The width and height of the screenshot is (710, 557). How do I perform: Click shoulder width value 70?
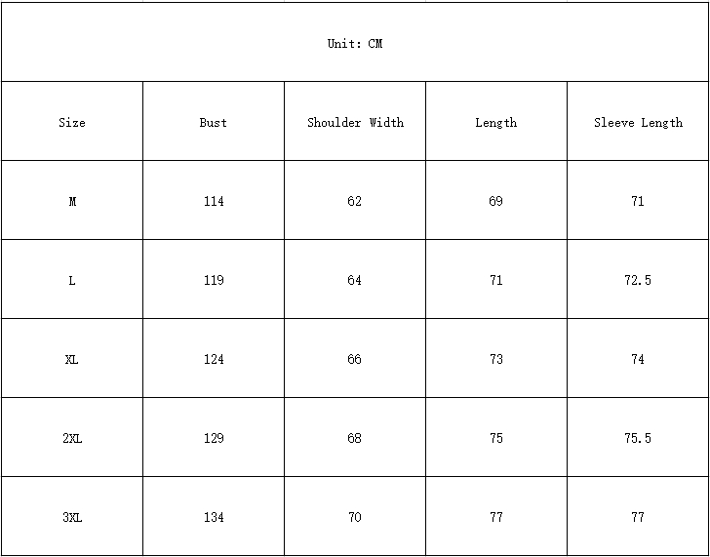355,518
